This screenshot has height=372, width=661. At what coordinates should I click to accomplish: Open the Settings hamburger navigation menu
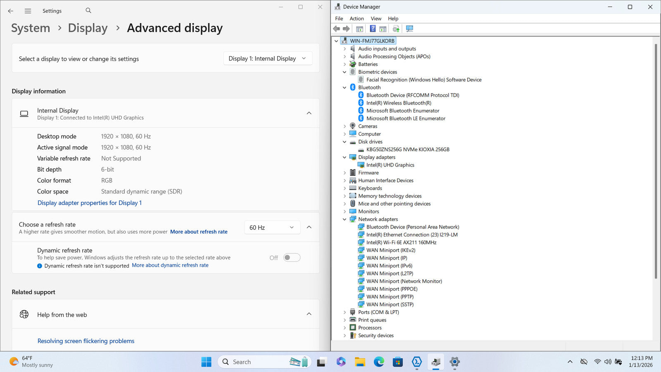coord(28,11)
